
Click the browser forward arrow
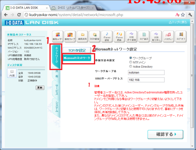pos(12,15)
